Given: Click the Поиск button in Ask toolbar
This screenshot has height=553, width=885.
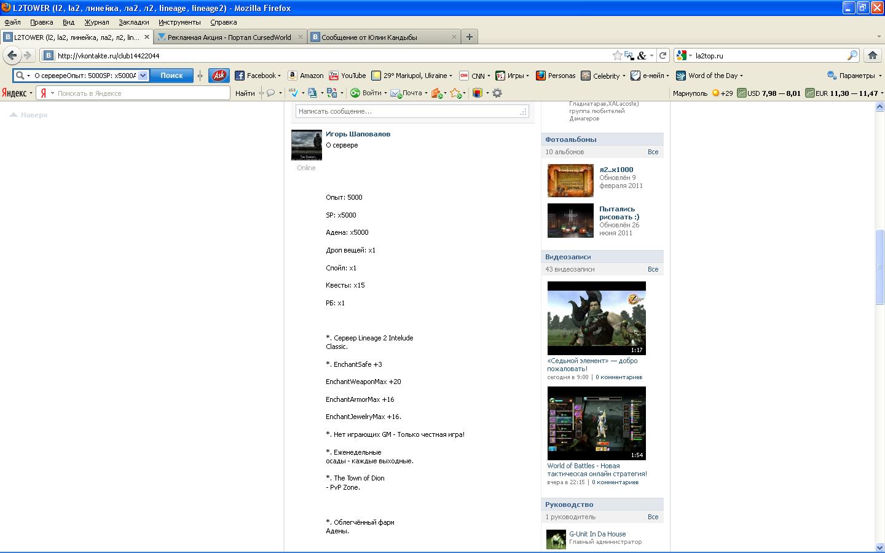Looking at the screenshot, I should click(x=171, y=76).
